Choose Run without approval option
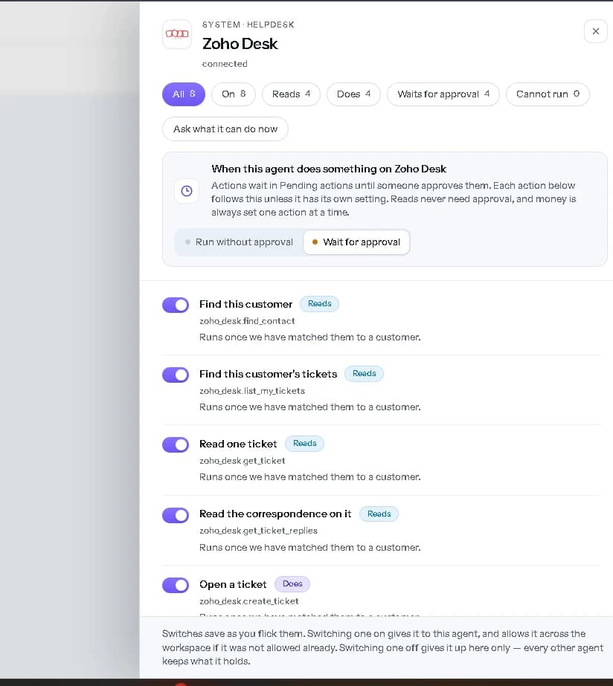The width and height of the screenshot is (613, 686). [x=239, y=242]
